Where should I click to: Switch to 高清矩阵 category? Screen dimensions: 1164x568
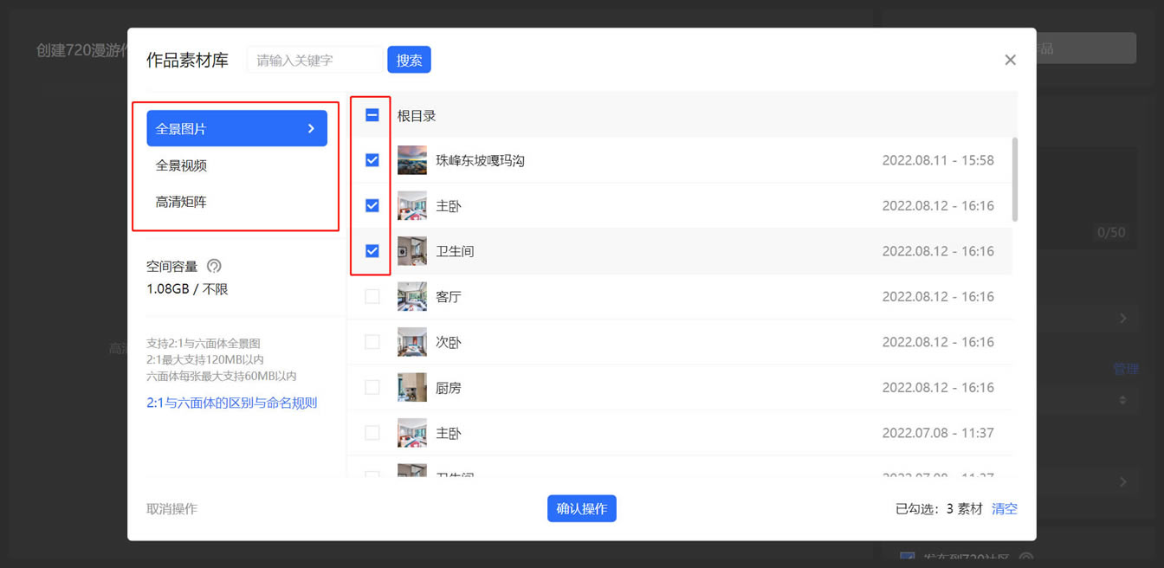(181, 202)
